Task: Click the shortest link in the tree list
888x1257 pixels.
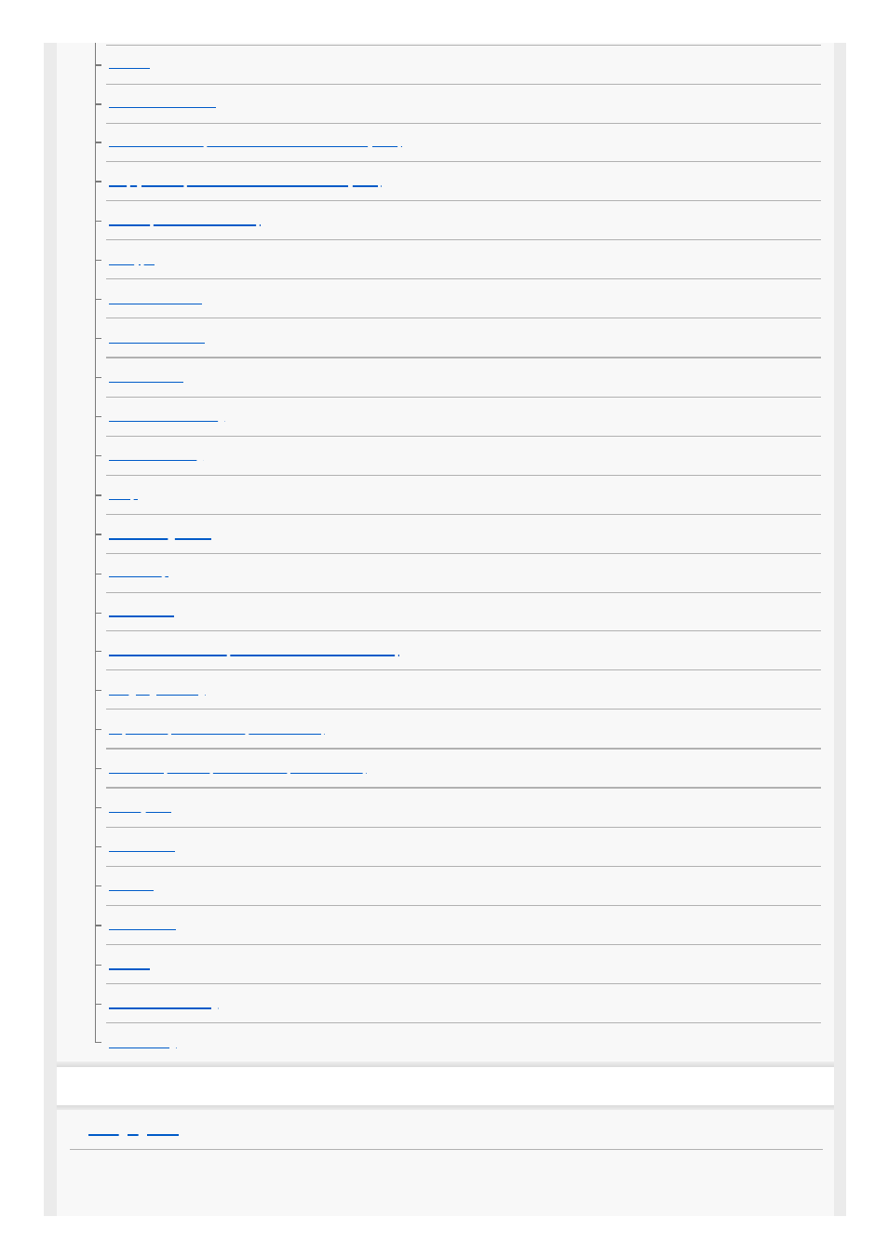Action: [x=123, y=497]
